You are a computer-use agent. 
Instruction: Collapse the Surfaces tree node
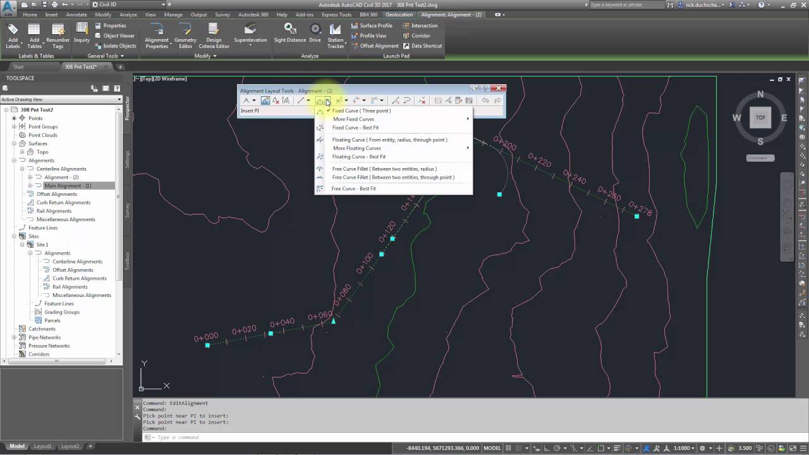click(14, 143)
